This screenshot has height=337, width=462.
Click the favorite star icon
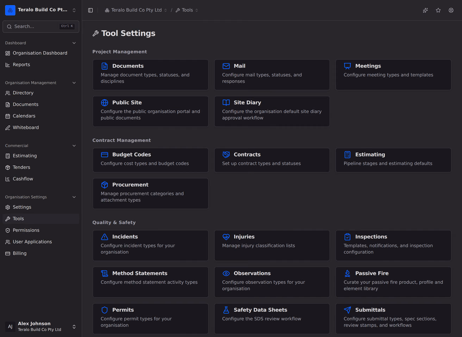click(x=438, y=10)
